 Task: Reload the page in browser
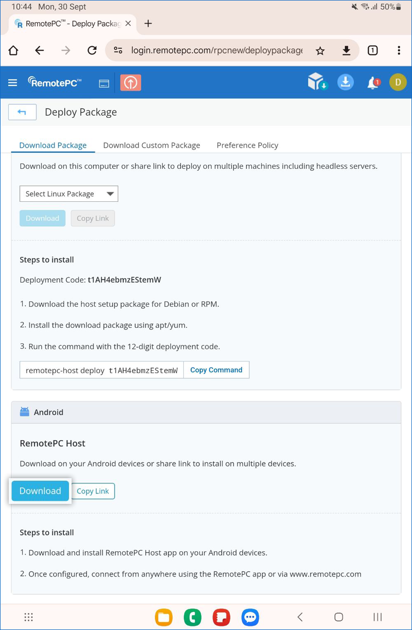tap(92, 50)
